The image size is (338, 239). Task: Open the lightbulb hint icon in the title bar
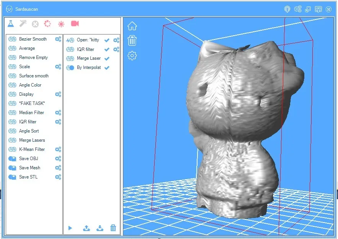(287, 9)
